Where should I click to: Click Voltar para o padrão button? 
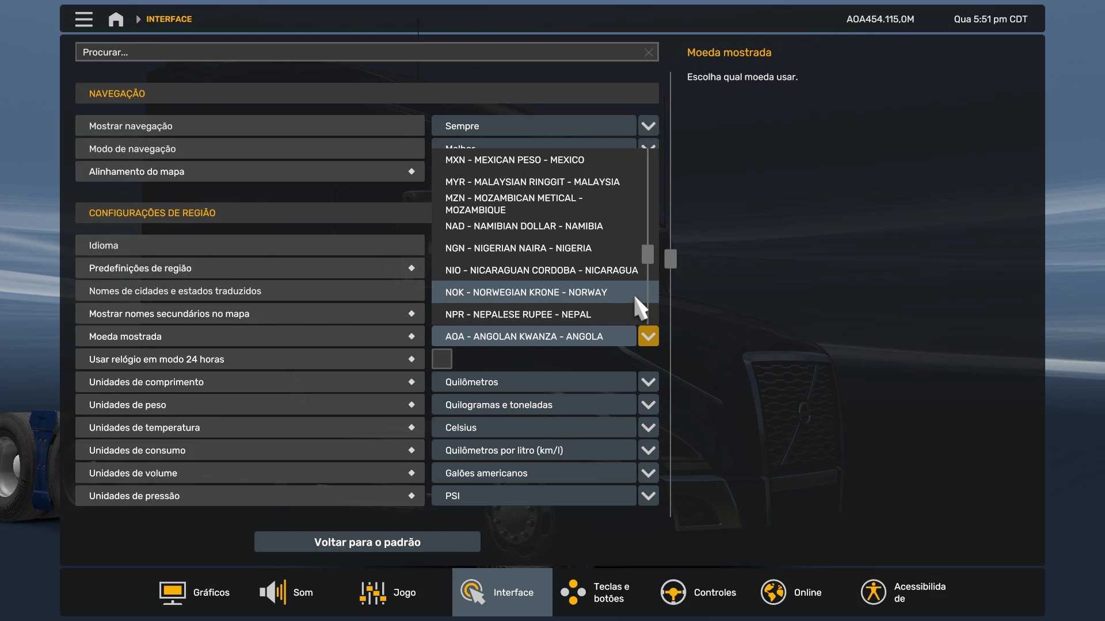coord(367,542)
